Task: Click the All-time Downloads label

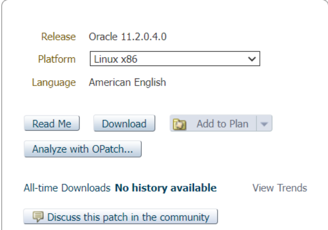Action: click(x=67, y=188)
